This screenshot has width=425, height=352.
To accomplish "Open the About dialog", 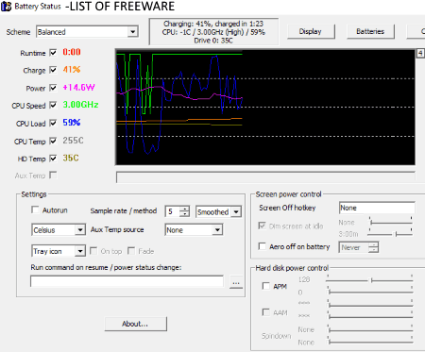I will (x=135, y=324).
